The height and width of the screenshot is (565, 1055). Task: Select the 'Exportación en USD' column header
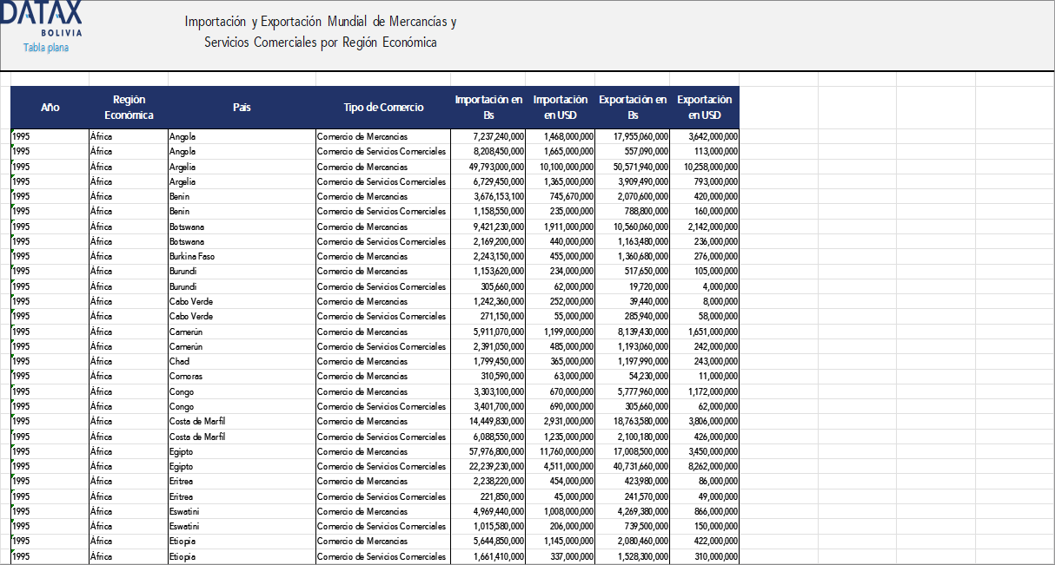pos(705,107)
